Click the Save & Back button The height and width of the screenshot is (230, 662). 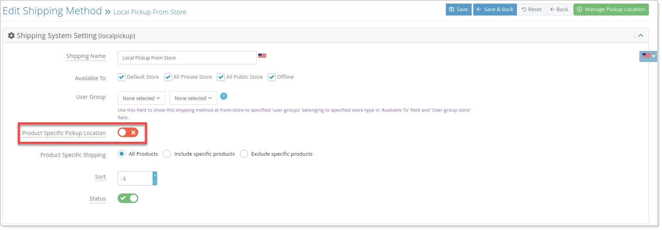coord(495,10)
